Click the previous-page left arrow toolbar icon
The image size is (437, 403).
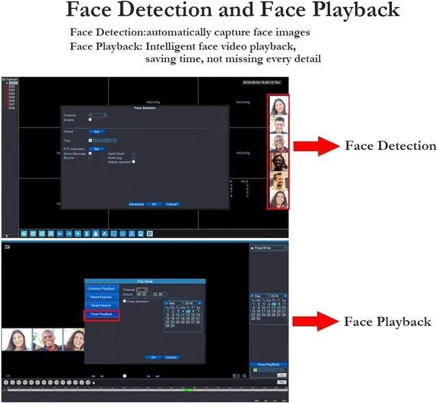point(59,234)
